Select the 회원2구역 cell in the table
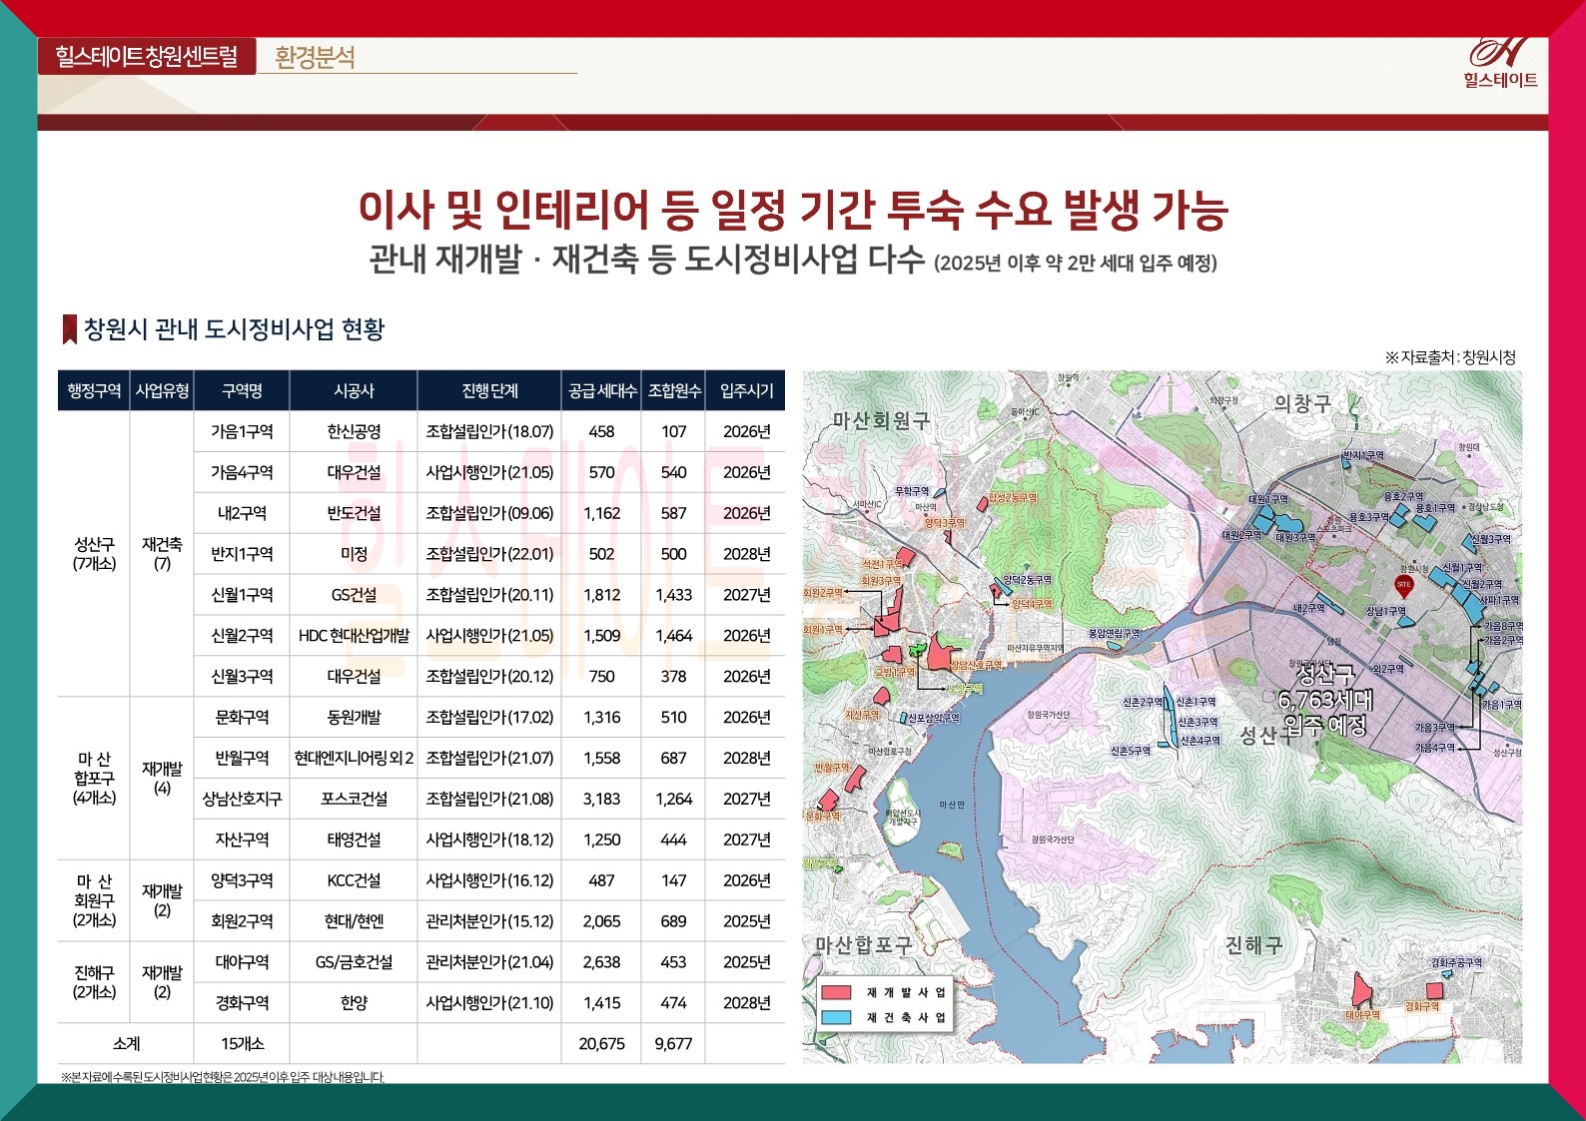 242,922
